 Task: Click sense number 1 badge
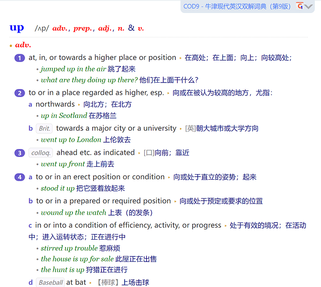click(x=20, y=58)
